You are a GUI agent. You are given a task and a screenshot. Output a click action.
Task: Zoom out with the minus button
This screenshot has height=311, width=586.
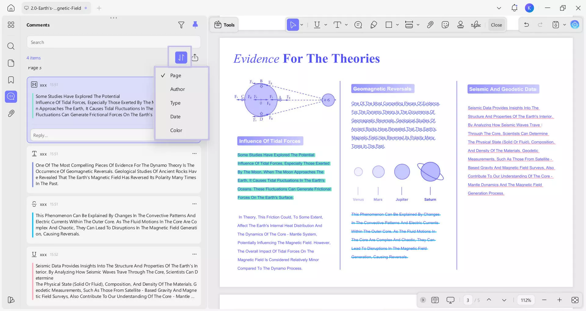(x=544, y=300)
